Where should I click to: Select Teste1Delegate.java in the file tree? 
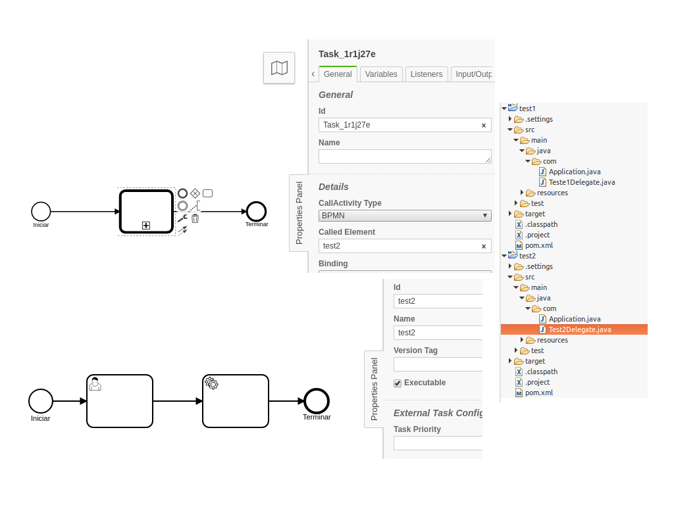coord(581,182)
